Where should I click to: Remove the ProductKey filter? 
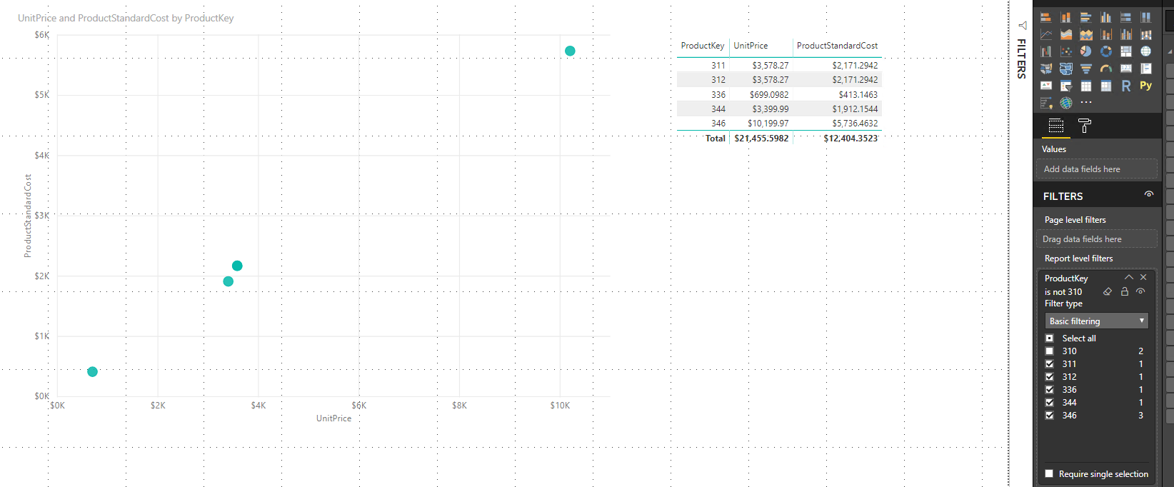coord(1143,277)
